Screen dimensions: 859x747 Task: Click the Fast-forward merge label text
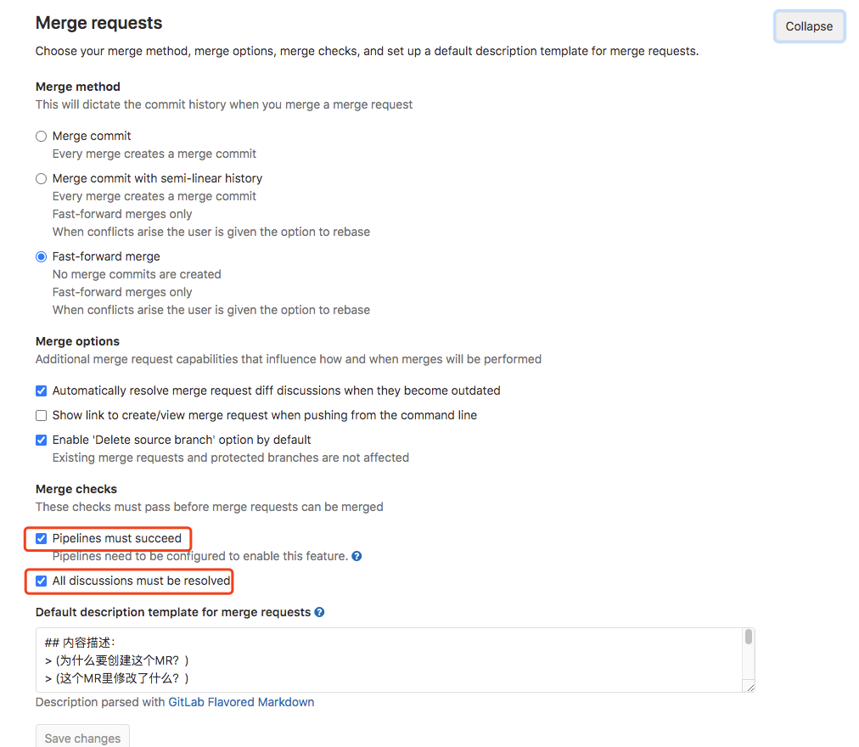coord(106,256)
